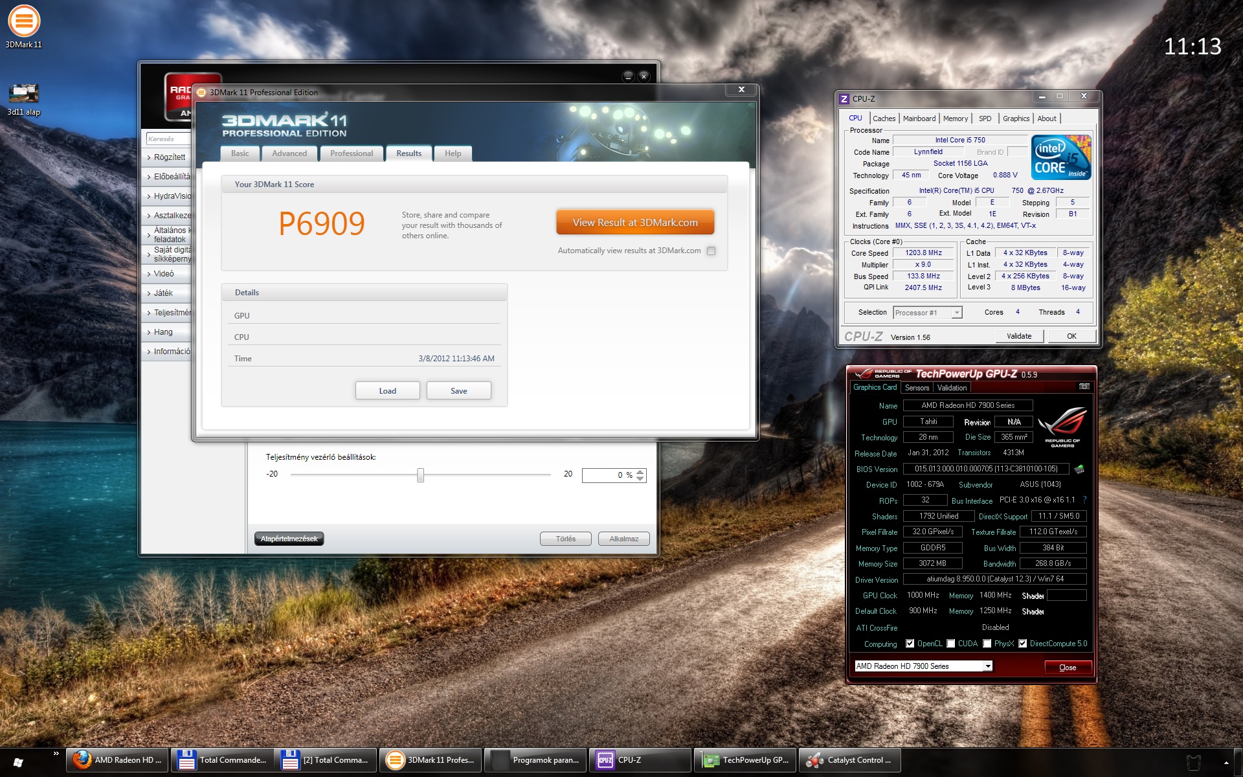
Task: Open the 3DMark 11 desktop shortcut
Action: pos(24,27)
